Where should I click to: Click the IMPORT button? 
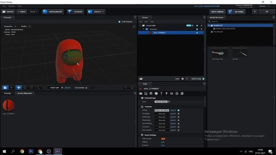(x=8, y=12)
